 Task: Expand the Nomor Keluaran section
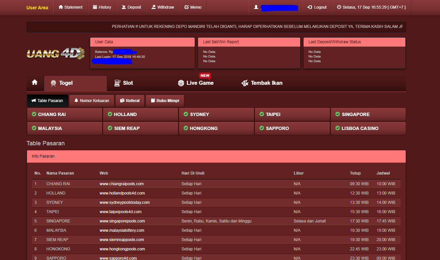click(x=92, y=100)
